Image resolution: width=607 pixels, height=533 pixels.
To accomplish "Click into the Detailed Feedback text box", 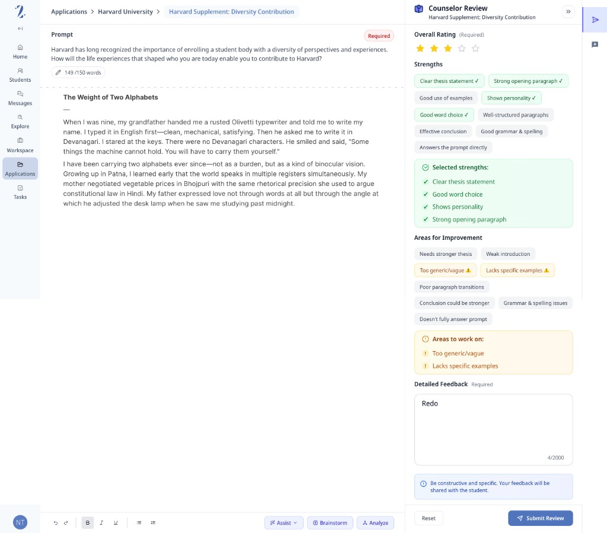I will coord(494,429).
